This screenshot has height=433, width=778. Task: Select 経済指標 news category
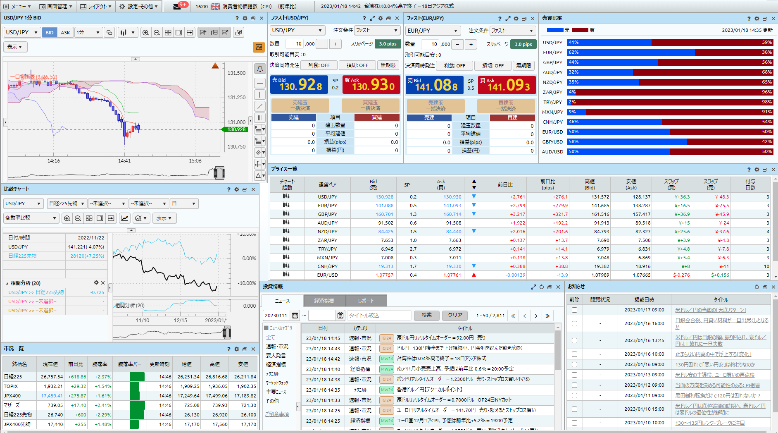click(x=276, y=364)
